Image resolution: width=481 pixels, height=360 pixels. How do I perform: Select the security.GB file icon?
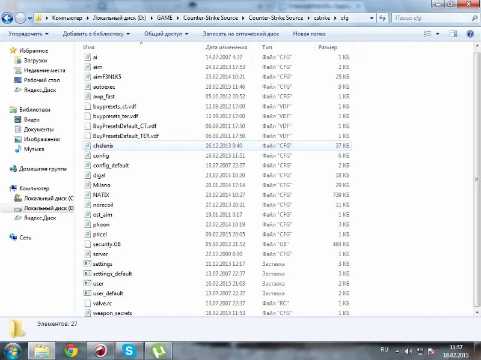pyautogui.click(x=87, y=244)
